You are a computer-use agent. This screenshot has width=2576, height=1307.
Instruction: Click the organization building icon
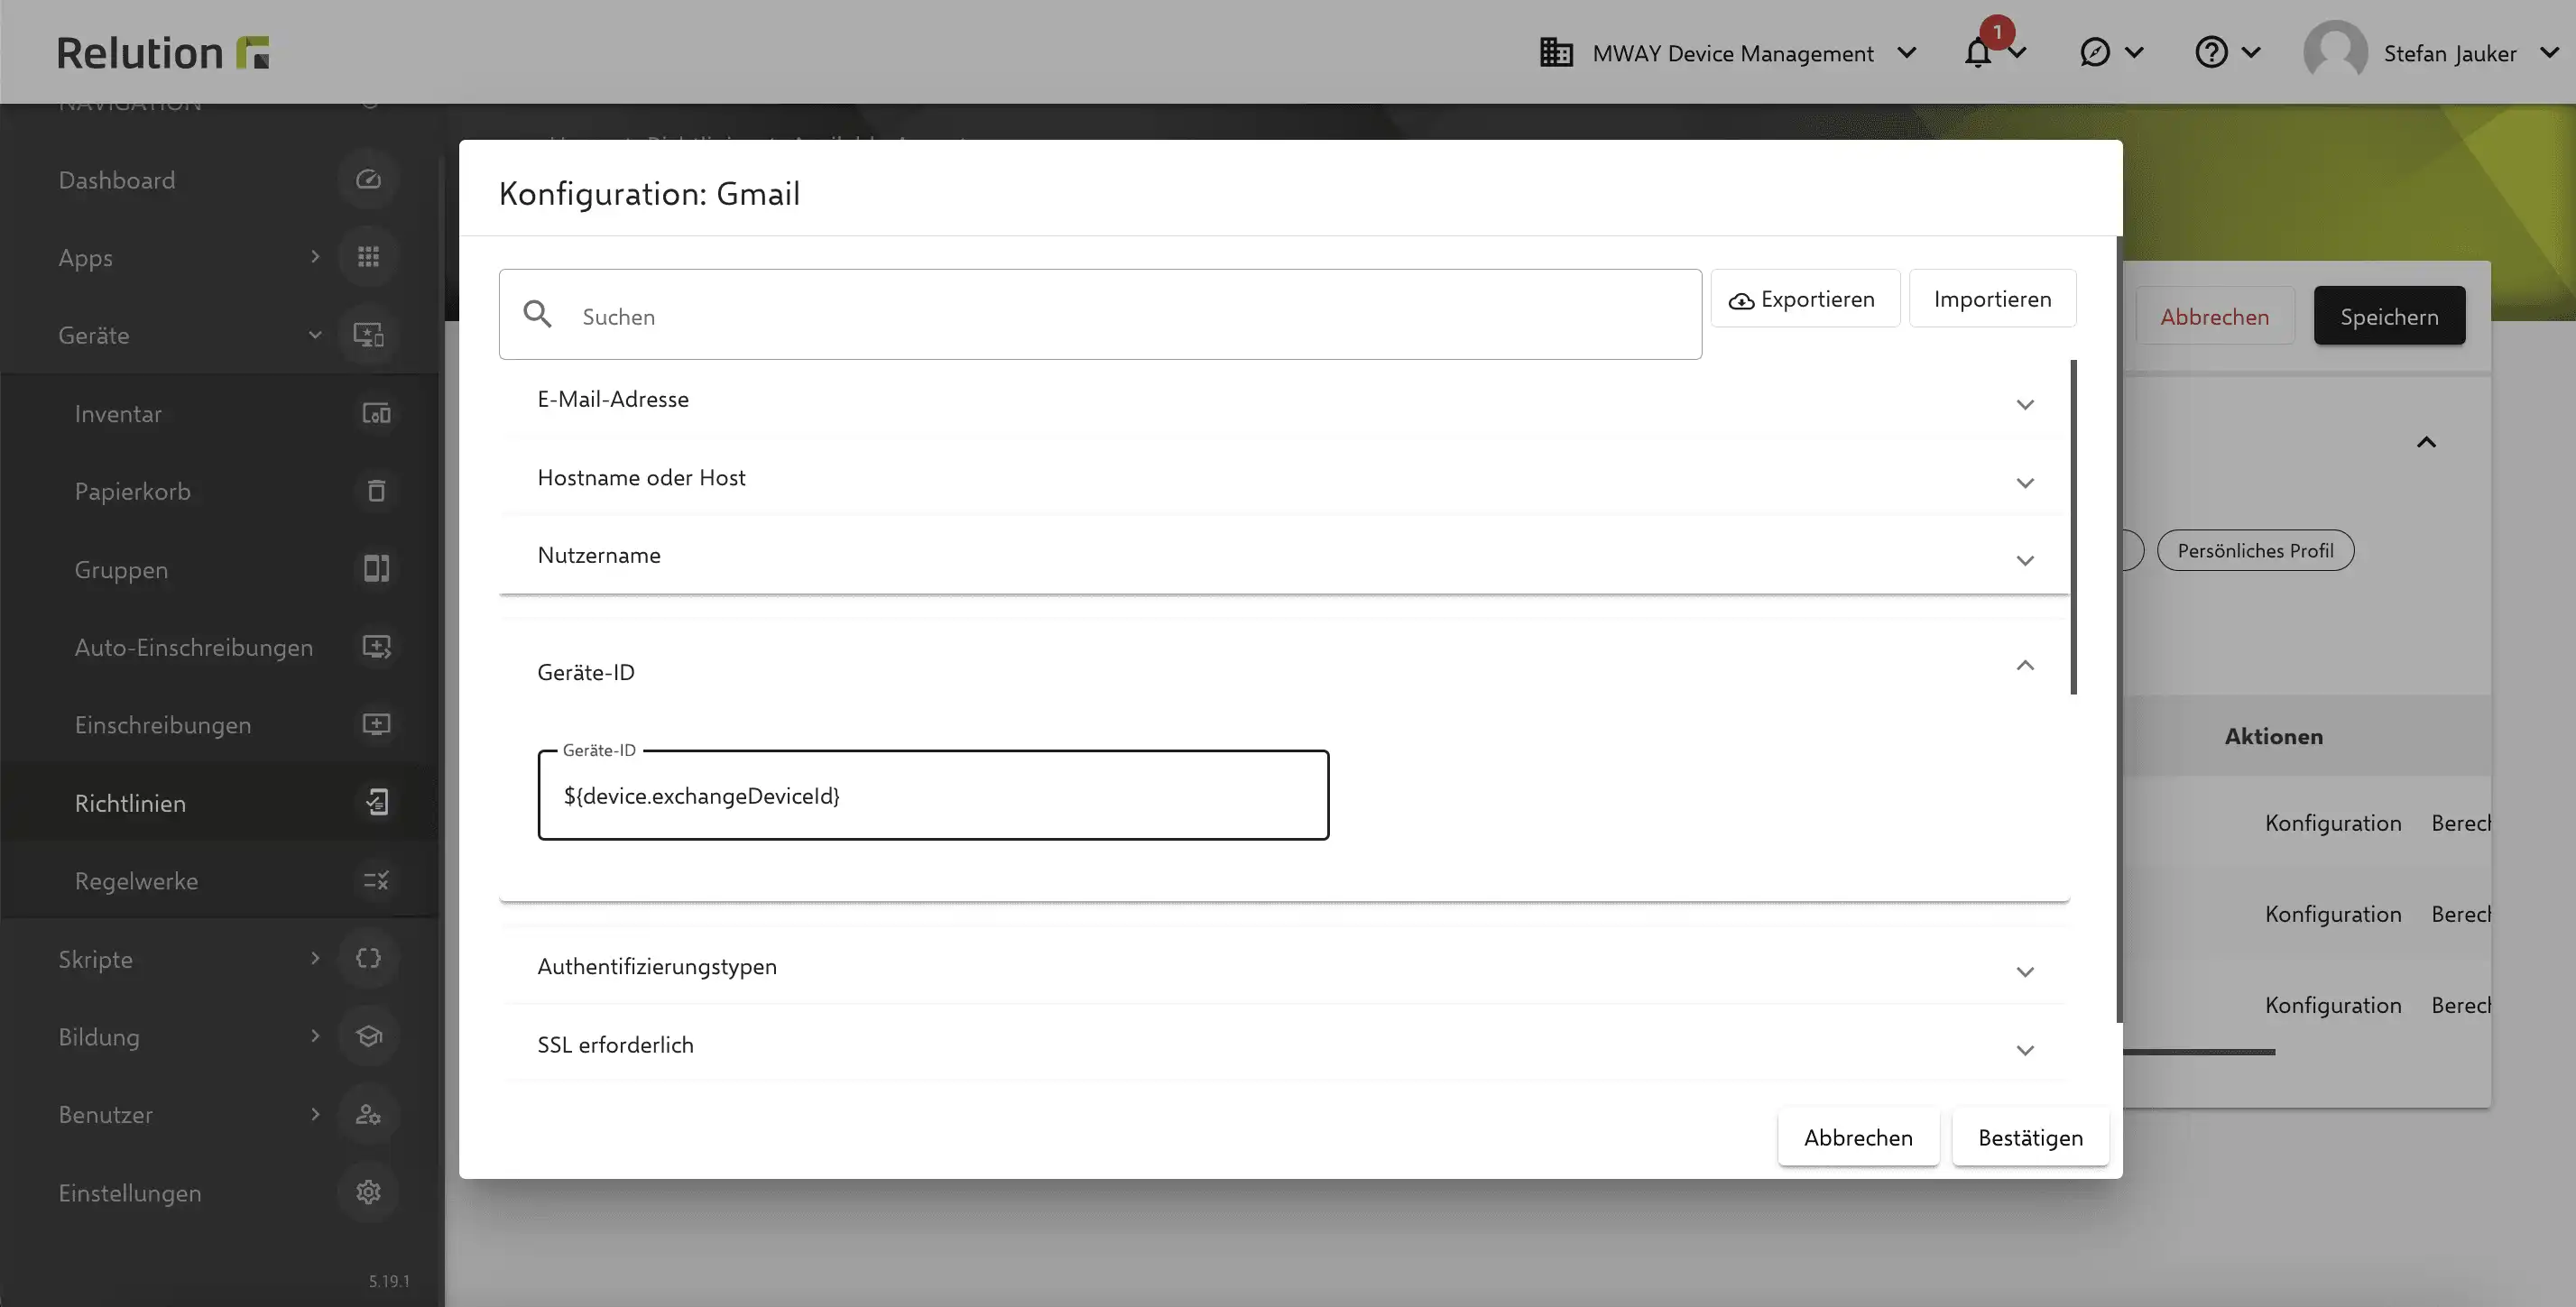pos(1556,52)
